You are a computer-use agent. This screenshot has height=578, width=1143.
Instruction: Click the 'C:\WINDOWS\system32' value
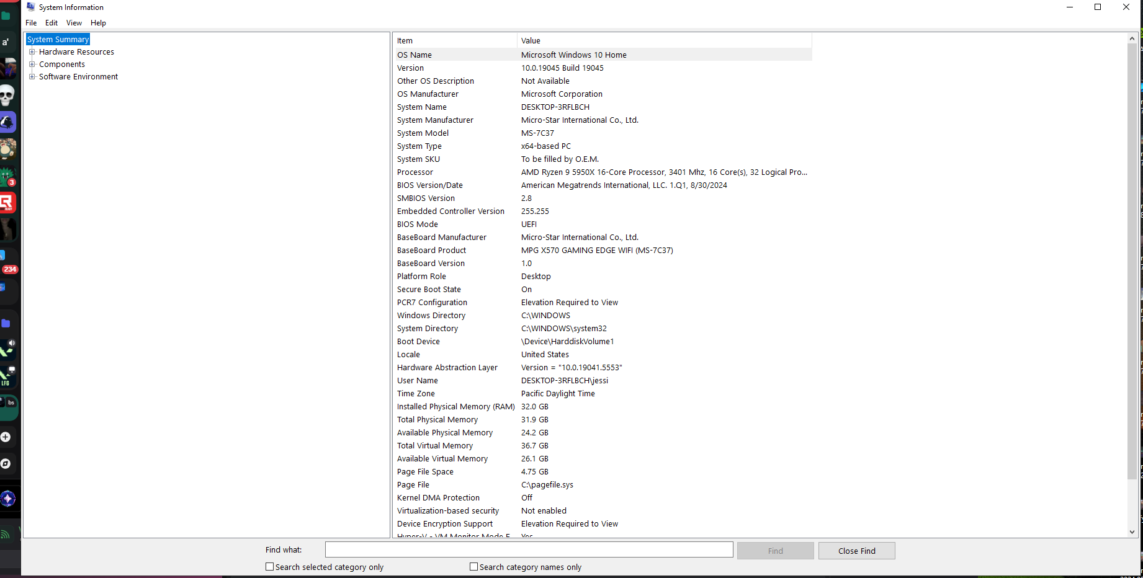(x=564, y=329)
